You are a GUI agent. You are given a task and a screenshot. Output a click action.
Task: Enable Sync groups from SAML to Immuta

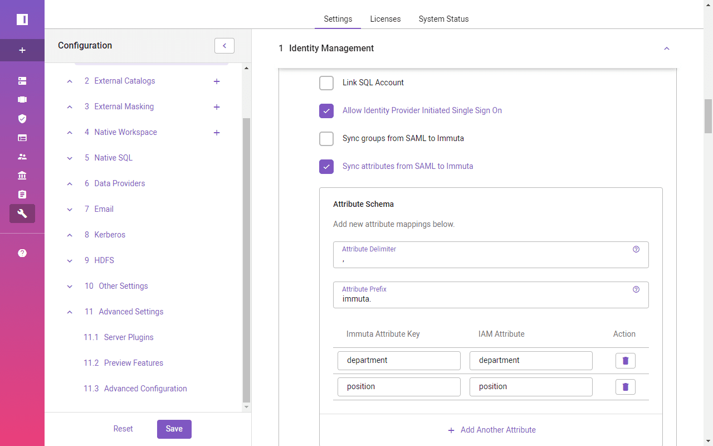pos(326,139)
